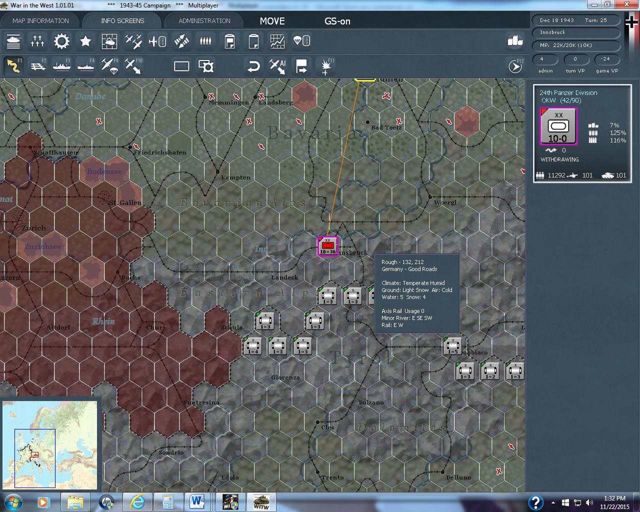Click the selected red unit at Innsbruck
The height and width of the screenshot is (512, 640).
[328, 246]
